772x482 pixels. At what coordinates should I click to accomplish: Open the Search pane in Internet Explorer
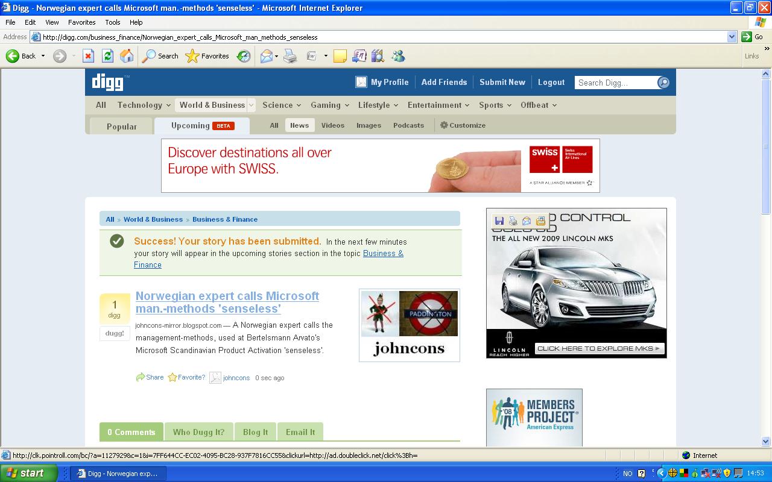point(160,56)
